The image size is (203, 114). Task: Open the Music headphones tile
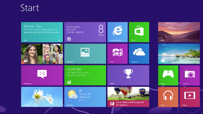pos(168,97)
